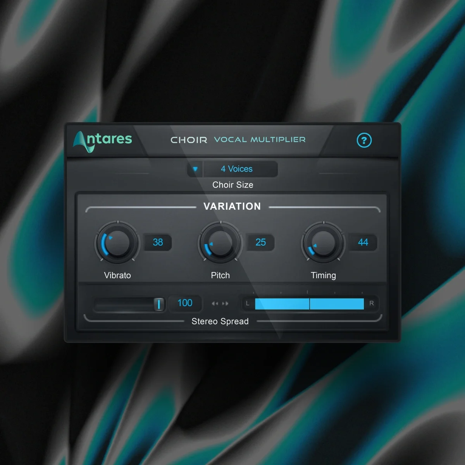Click the VOCAL MULTIPLIER title text
The height and width of the screenshot is (465, 465).
click(260, 139)
